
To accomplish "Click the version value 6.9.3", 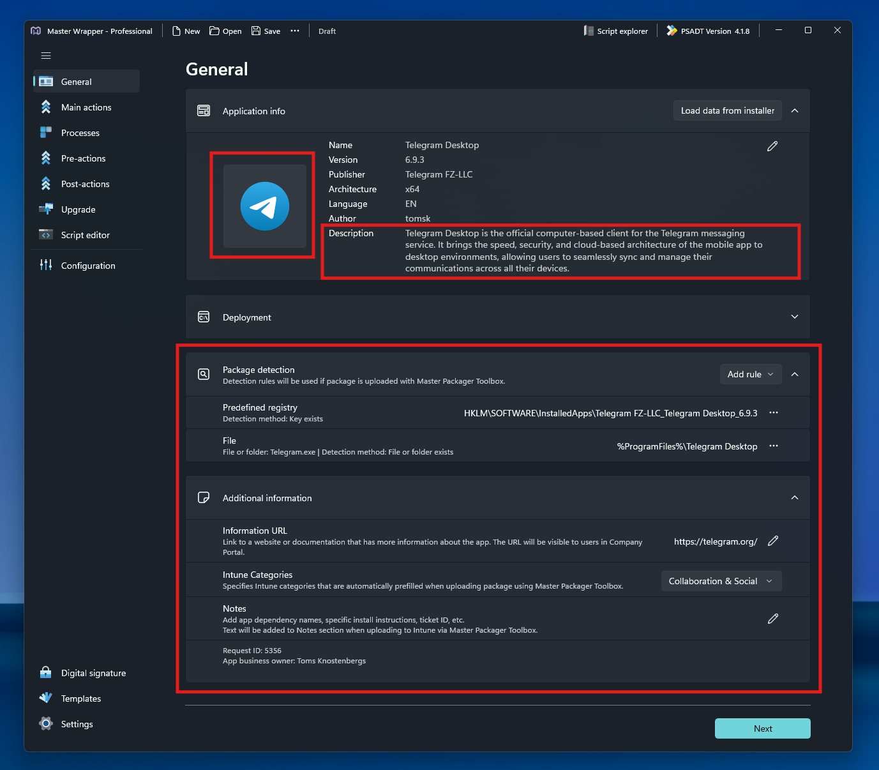I will [415, 160].
